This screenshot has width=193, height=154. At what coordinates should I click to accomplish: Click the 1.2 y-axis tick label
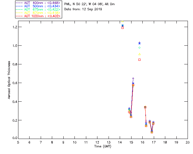[x=15, y=27]
